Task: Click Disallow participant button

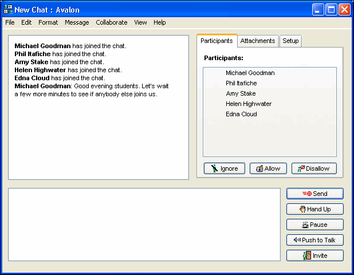Action: click(x=313, y=168)
